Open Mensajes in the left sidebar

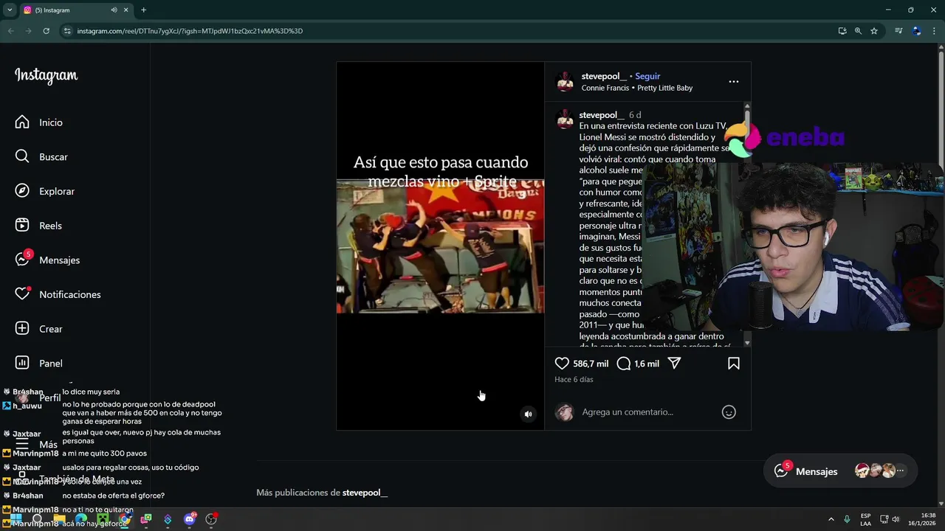[47, 260]
